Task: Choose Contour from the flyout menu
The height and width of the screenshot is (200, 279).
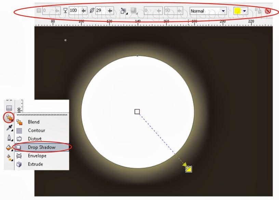Action: coord(37,130)
